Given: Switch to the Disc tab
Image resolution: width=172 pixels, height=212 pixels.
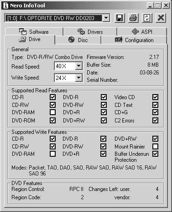Looking at the screenshot, I should [78, 40].
